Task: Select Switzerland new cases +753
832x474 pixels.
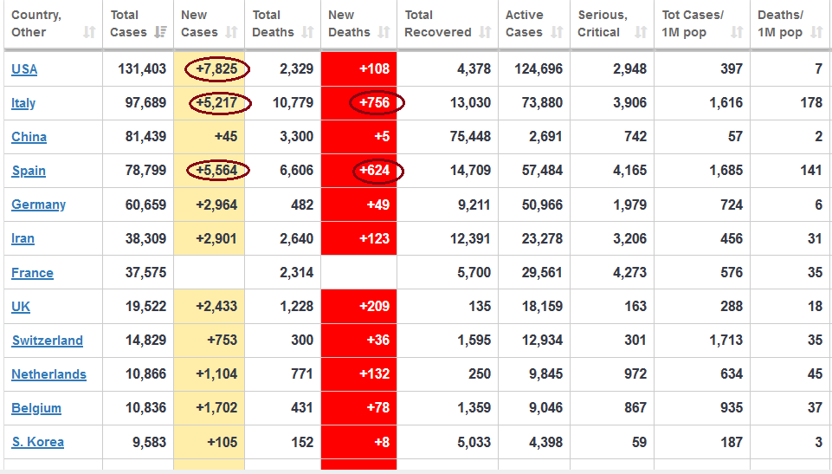Action: (x=223, y=341)
